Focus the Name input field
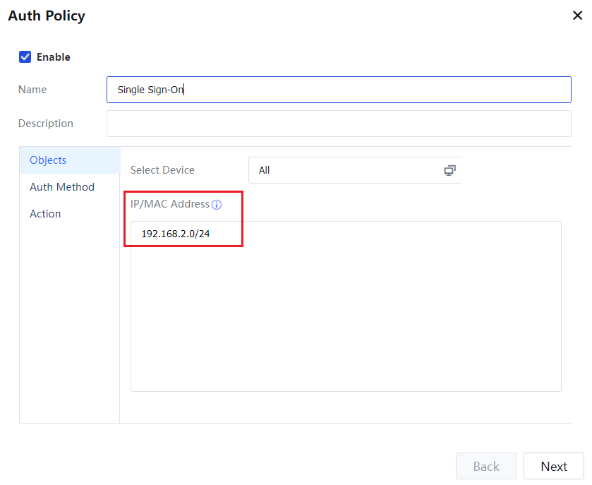 click(339, 90)
